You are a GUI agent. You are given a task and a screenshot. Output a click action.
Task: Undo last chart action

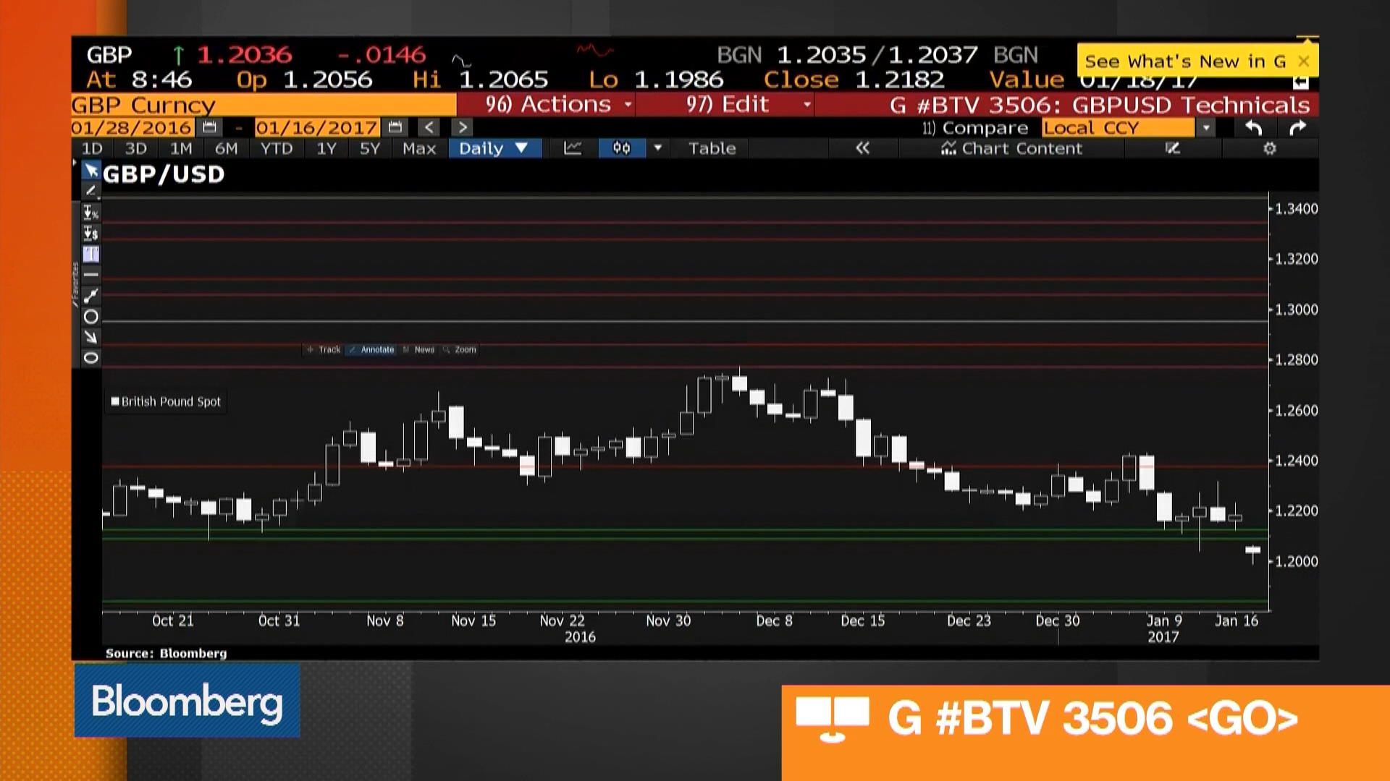coord(1254,128)
